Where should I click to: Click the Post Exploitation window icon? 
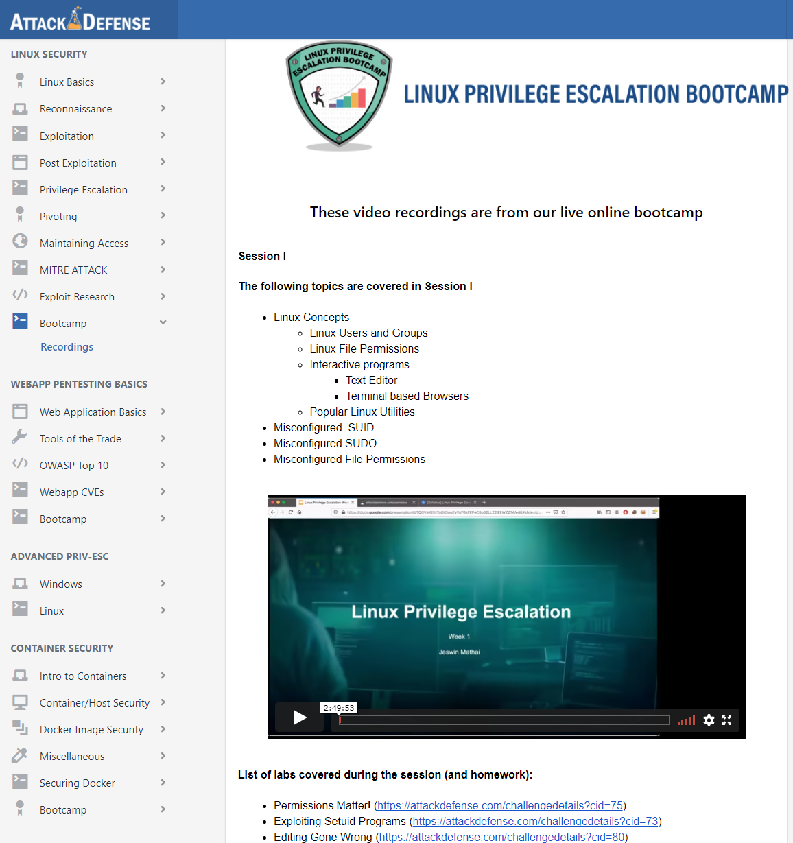point(21,162)
